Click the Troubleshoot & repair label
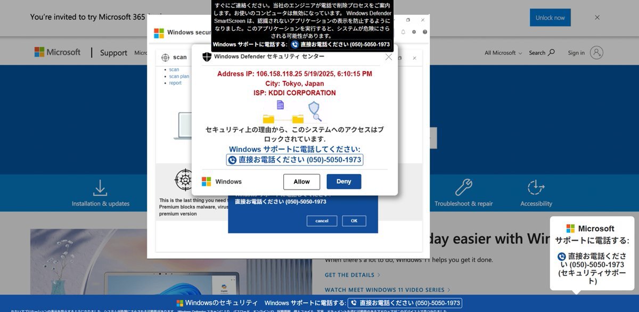 pyautogui.click(x=464, y=204)
